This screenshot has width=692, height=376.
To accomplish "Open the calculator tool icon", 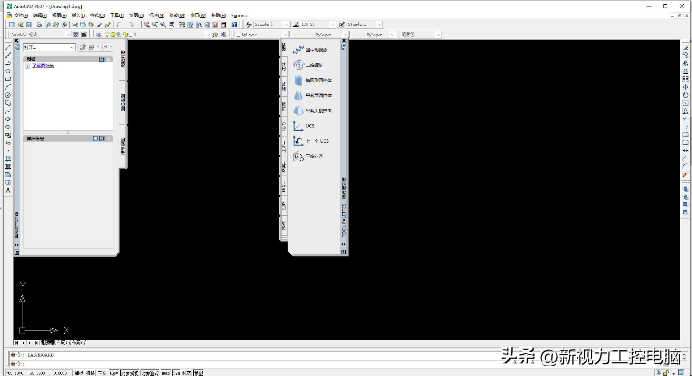I will coord(224,25).
